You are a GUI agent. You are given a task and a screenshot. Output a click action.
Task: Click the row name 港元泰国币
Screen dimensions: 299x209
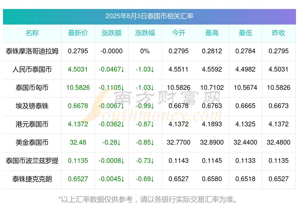coord(32,124)
